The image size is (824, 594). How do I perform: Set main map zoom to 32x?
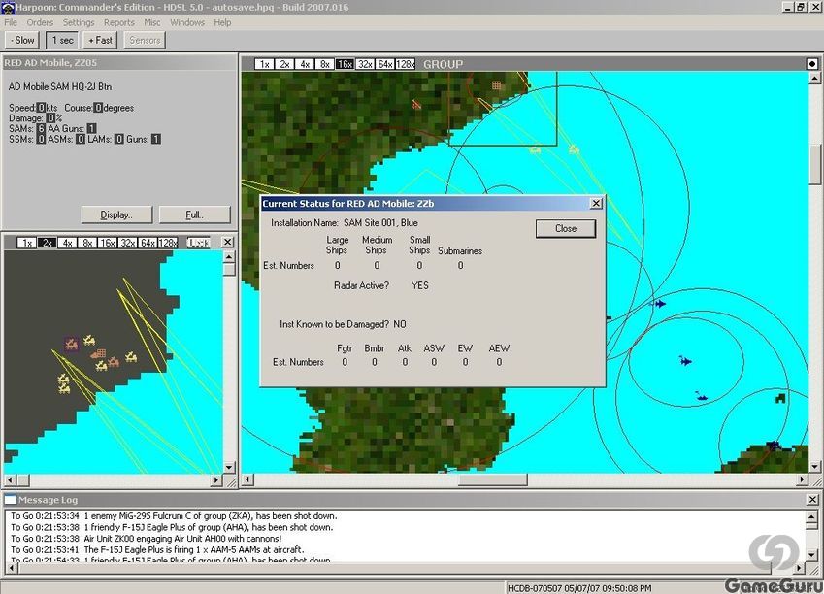[365, 64]
